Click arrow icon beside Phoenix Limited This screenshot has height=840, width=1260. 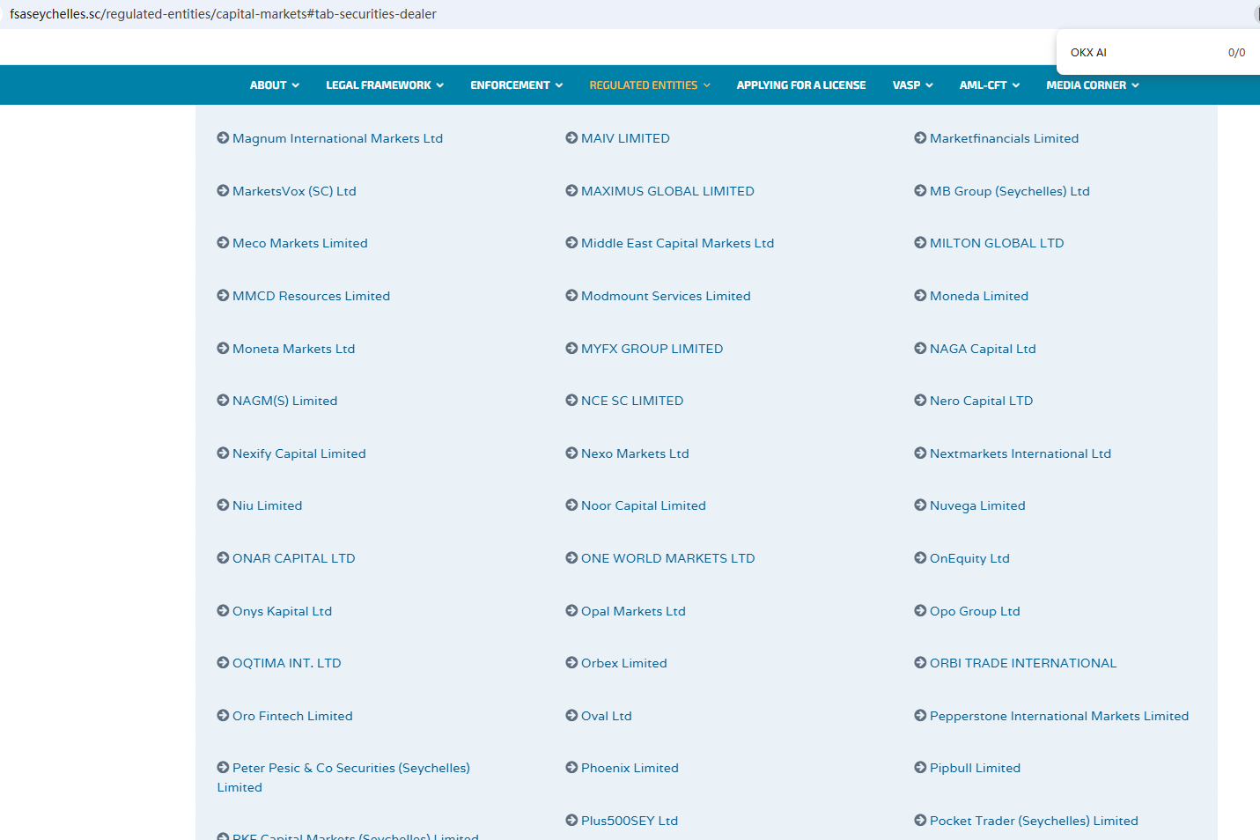pos(571,768)
